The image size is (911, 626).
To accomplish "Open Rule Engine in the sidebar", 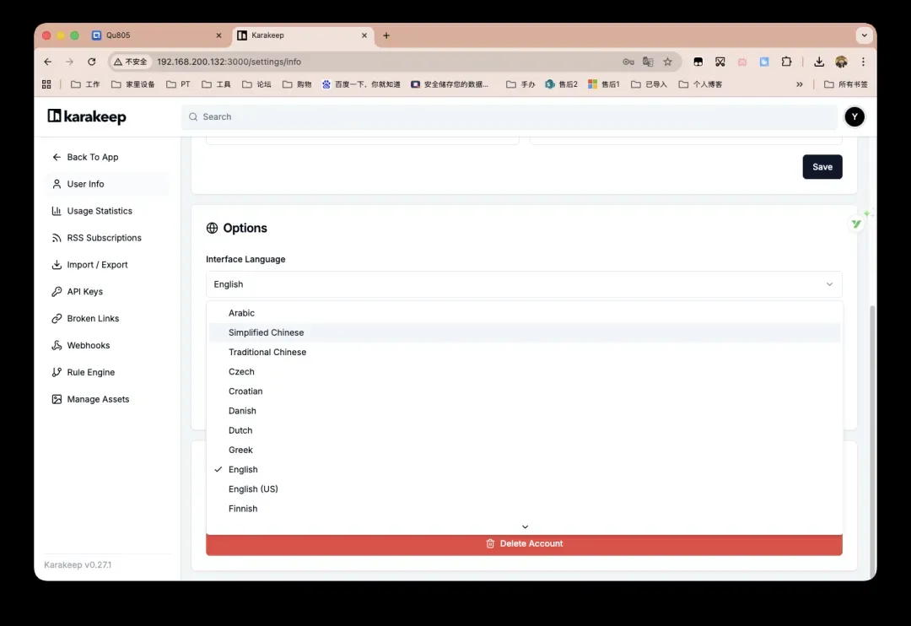I will coord(90,373).
